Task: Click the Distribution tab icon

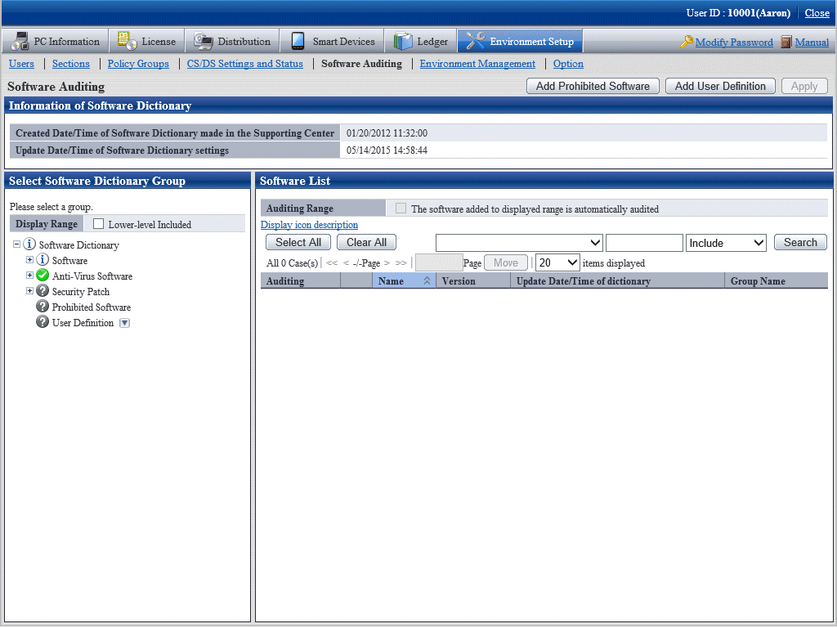Action: 204,41
